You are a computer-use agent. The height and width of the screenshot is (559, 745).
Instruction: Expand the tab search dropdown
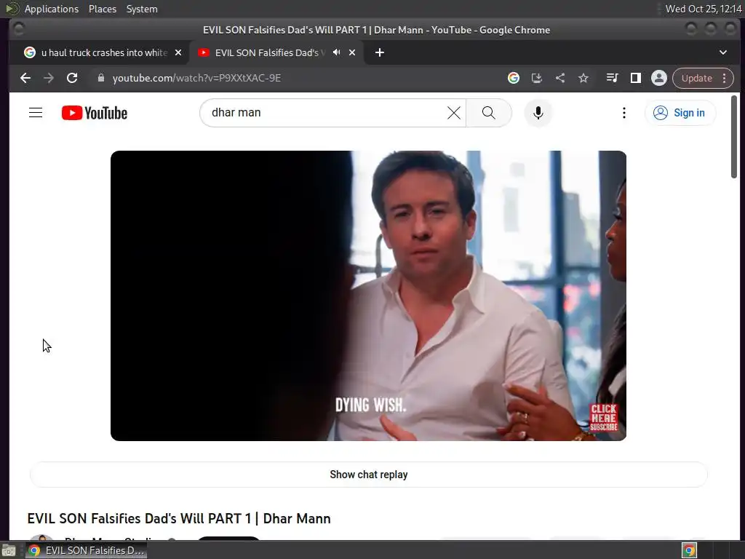[x=722, y=52]
